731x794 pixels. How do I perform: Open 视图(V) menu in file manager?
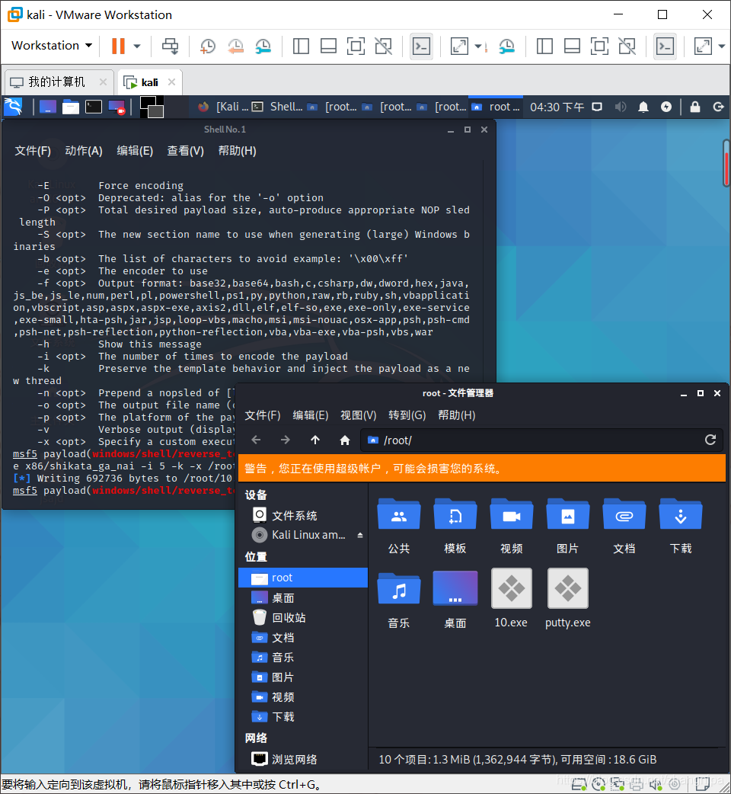[x=358, y=415]
